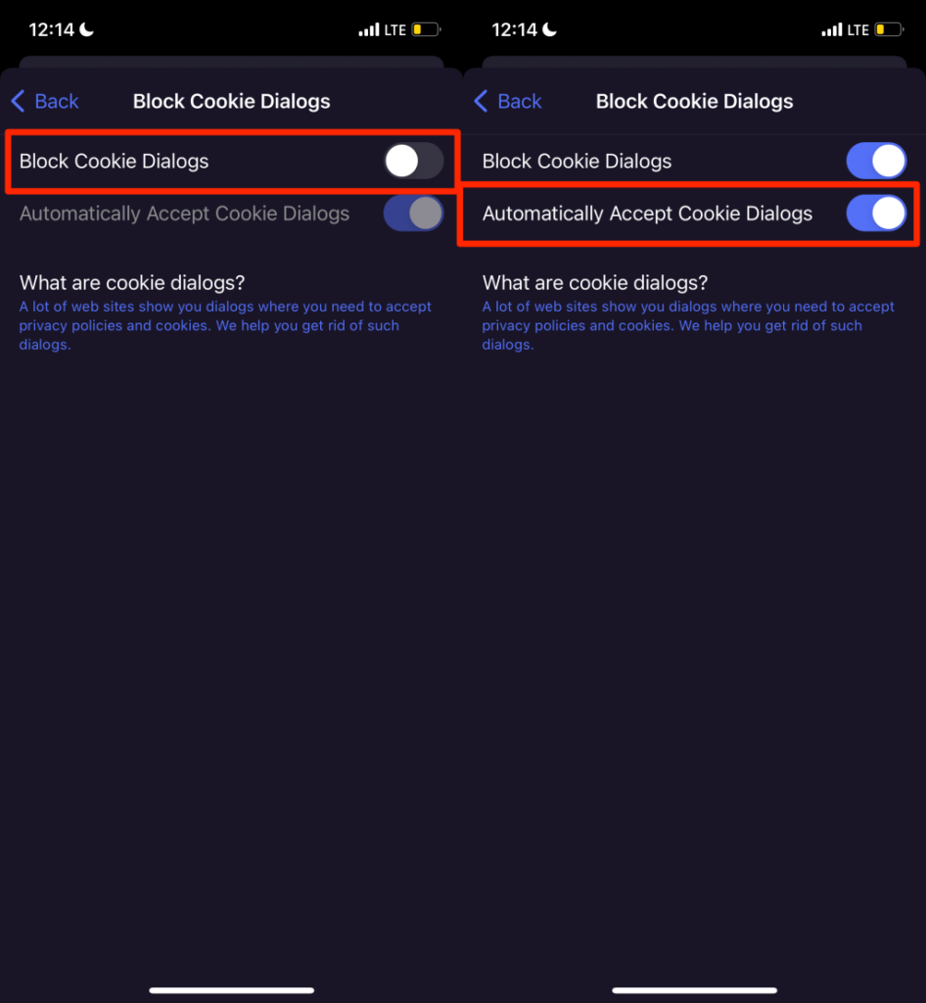This screenshot has height=1003, width=926.
Task: Click the back chevron arrow on right screen
Action: coord(480,101)
